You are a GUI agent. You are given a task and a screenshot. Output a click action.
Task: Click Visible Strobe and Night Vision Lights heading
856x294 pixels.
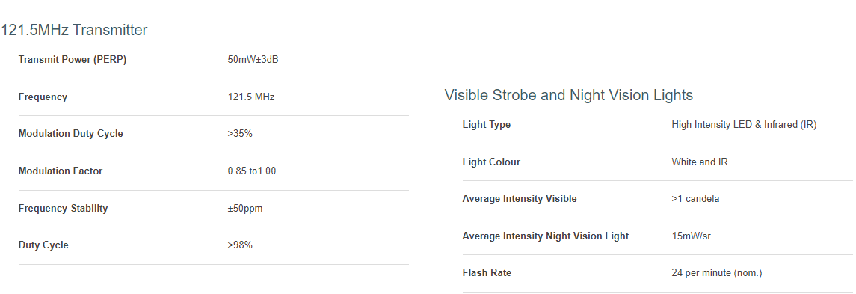click(x=569, y=95)
